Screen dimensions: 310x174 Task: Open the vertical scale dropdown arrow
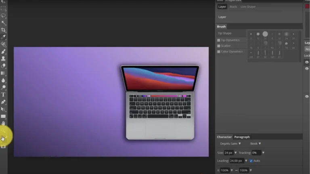pos(232,170)
